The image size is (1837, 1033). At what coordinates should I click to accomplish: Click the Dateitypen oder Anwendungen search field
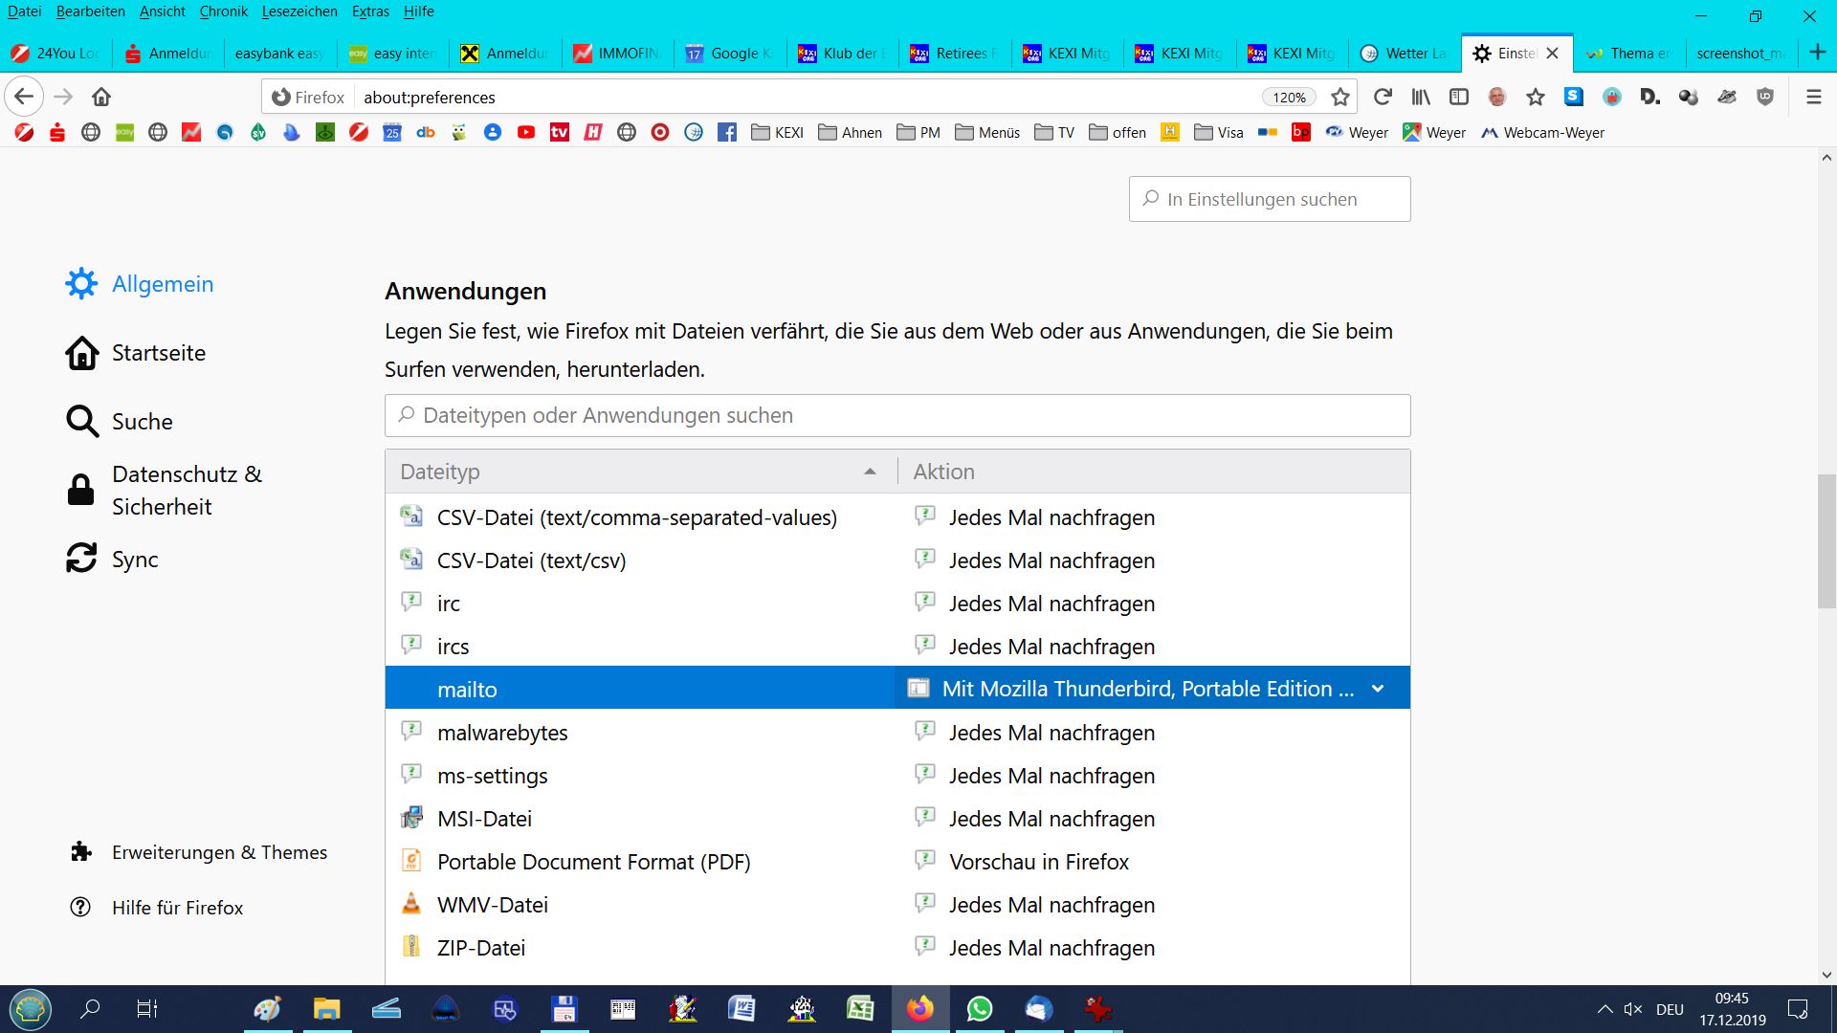point(897,416)
